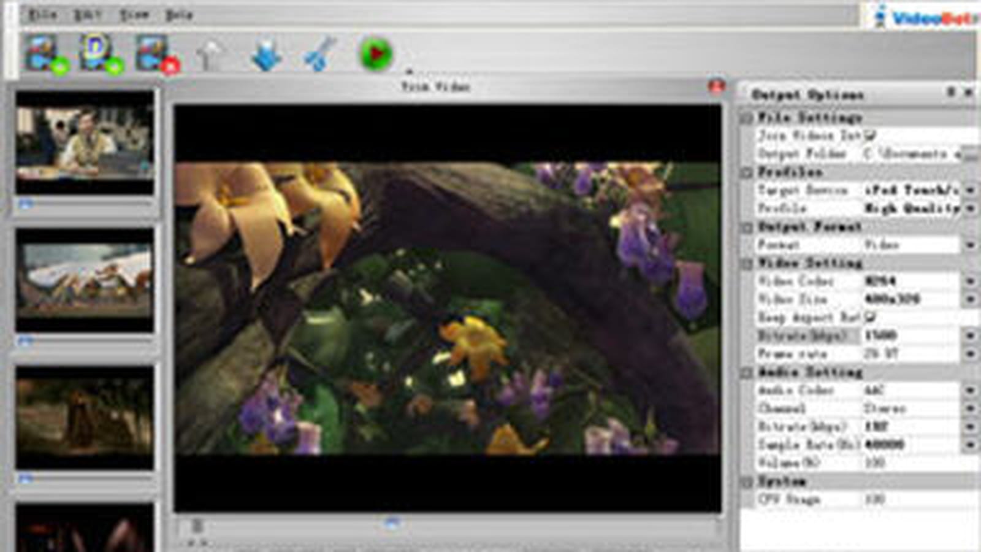Open the Edit menu
Image resolution: width=981 pixels, height=552 pixels.
87,14
